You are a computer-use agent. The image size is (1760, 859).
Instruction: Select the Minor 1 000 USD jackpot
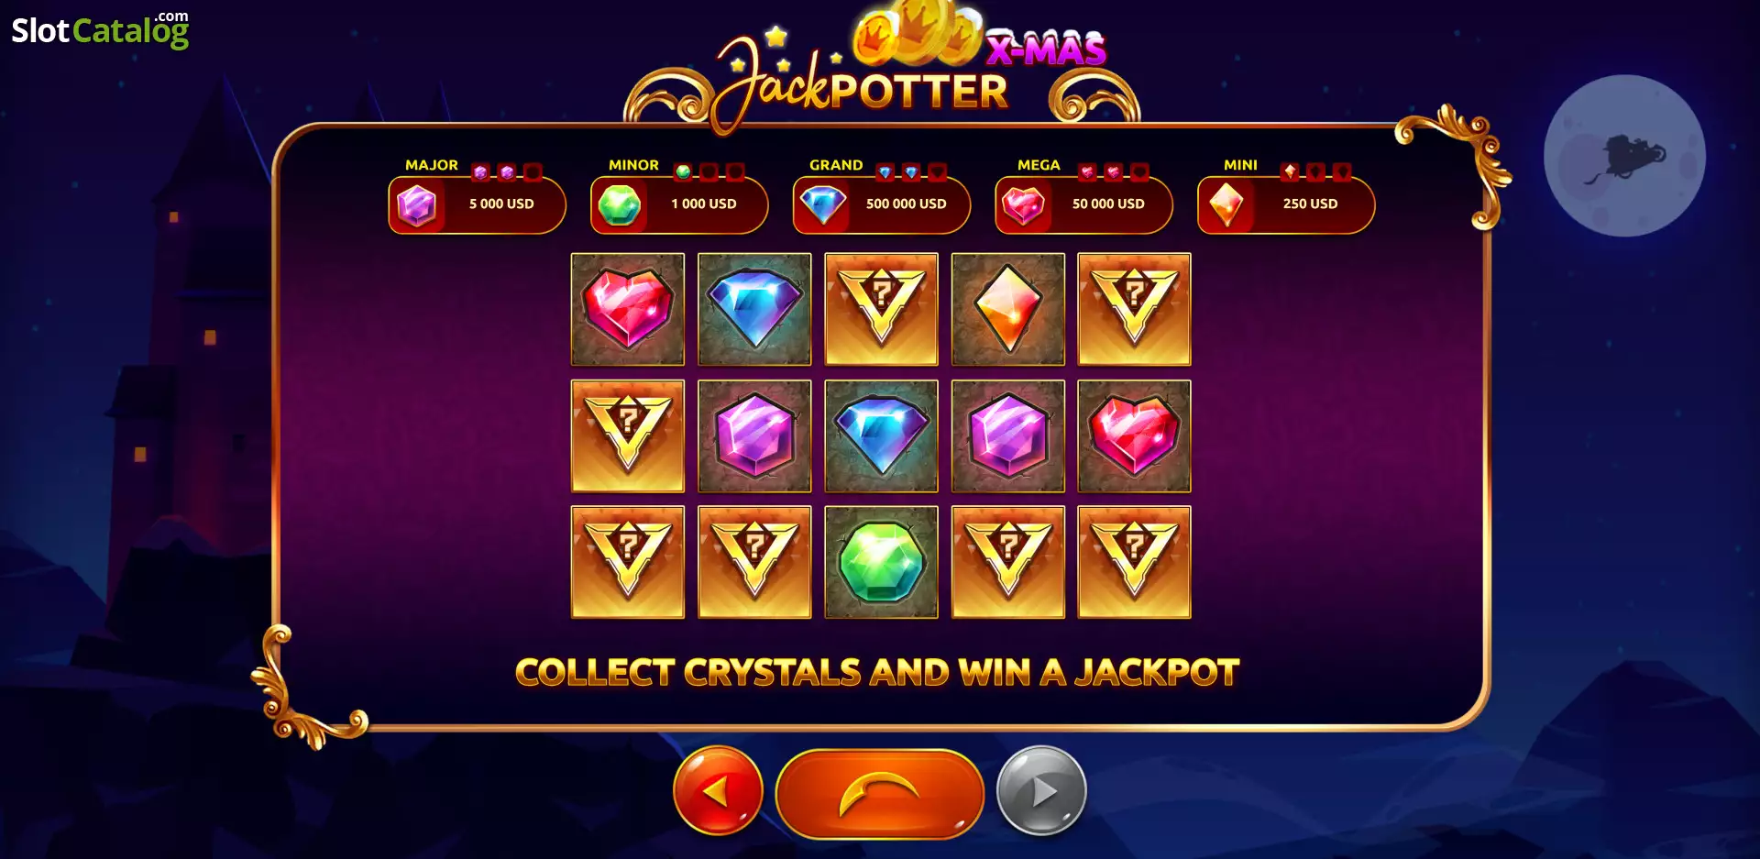coord(679,204)
